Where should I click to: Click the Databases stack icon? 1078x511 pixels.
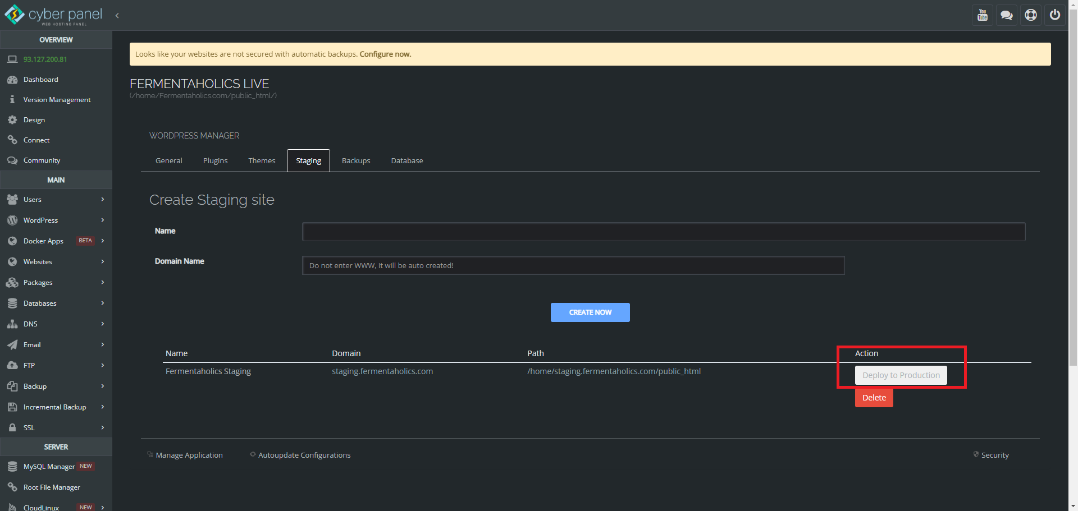(x=12, y=303)
